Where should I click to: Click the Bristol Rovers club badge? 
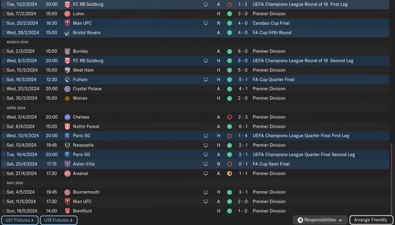67,33
